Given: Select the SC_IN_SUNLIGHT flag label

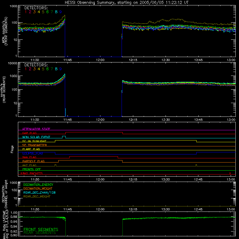Looking at the screenshot, I should 34,141.
